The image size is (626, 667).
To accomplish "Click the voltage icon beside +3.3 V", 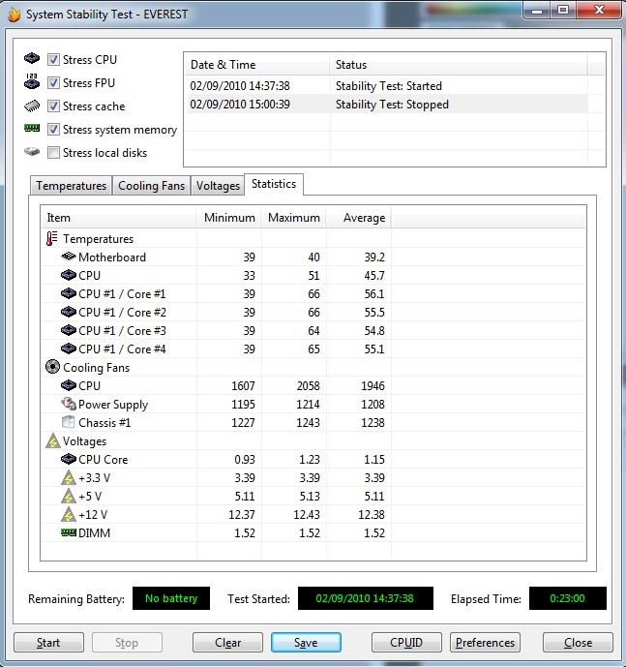I will tap(69, 477).
